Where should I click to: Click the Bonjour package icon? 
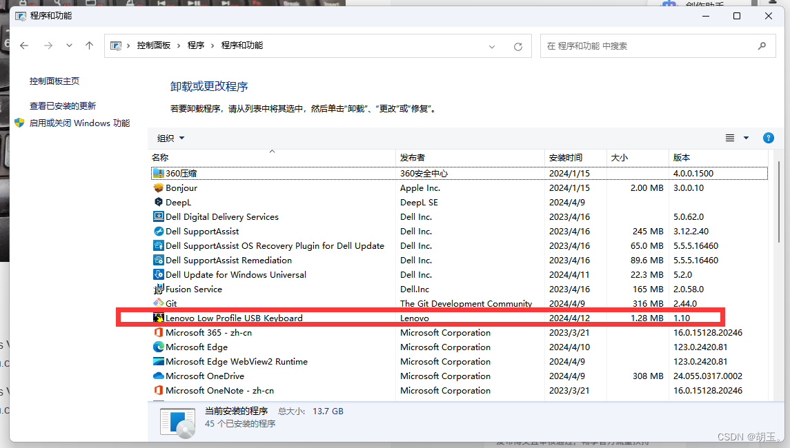tap(158, 187)
